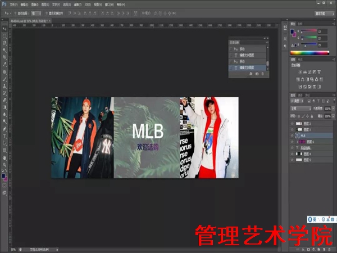This screenshot has width=337, height=253.
Task: Hide the MLB text layer
Action: pos(293,135)
